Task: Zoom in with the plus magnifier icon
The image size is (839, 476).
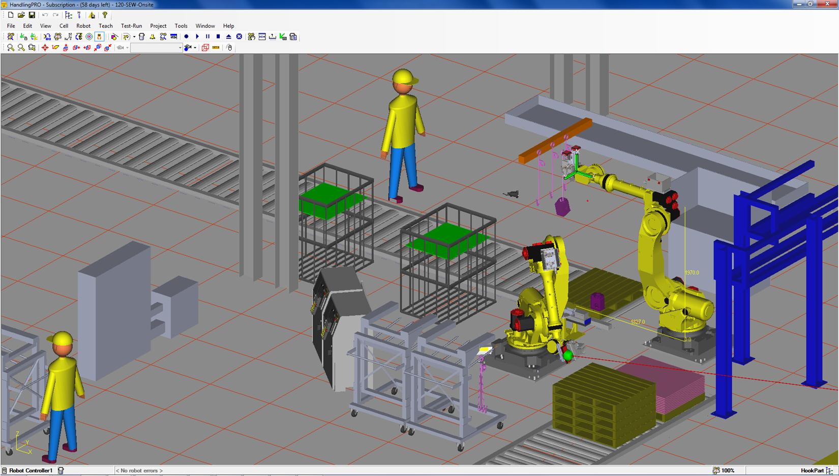Action: point(10,48)
